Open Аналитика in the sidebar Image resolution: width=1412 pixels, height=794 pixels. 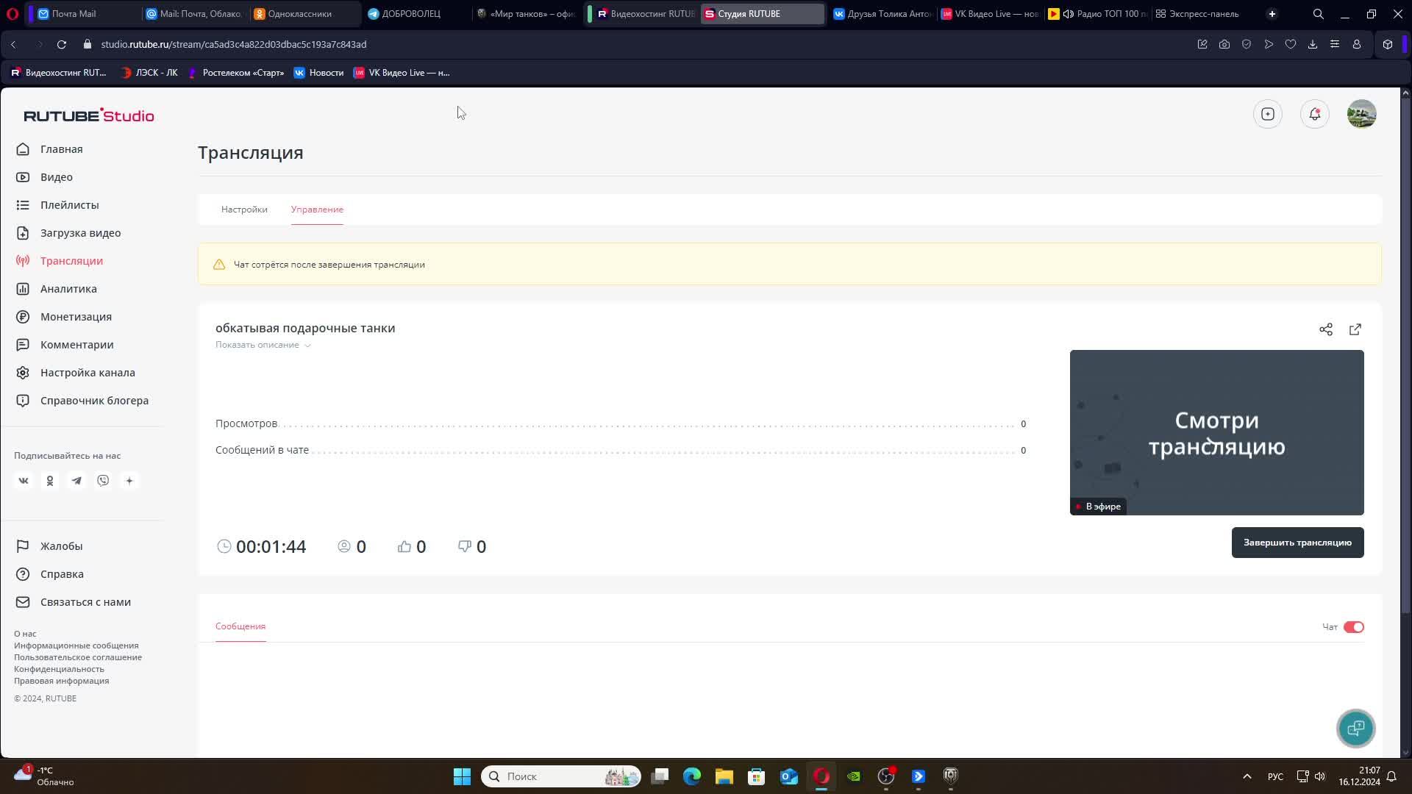click(68, 289)
